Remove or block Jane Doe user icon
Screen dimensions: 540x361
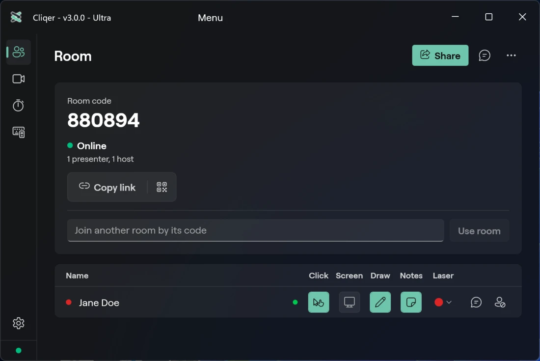pyautogui.click(x=500, y=302)
